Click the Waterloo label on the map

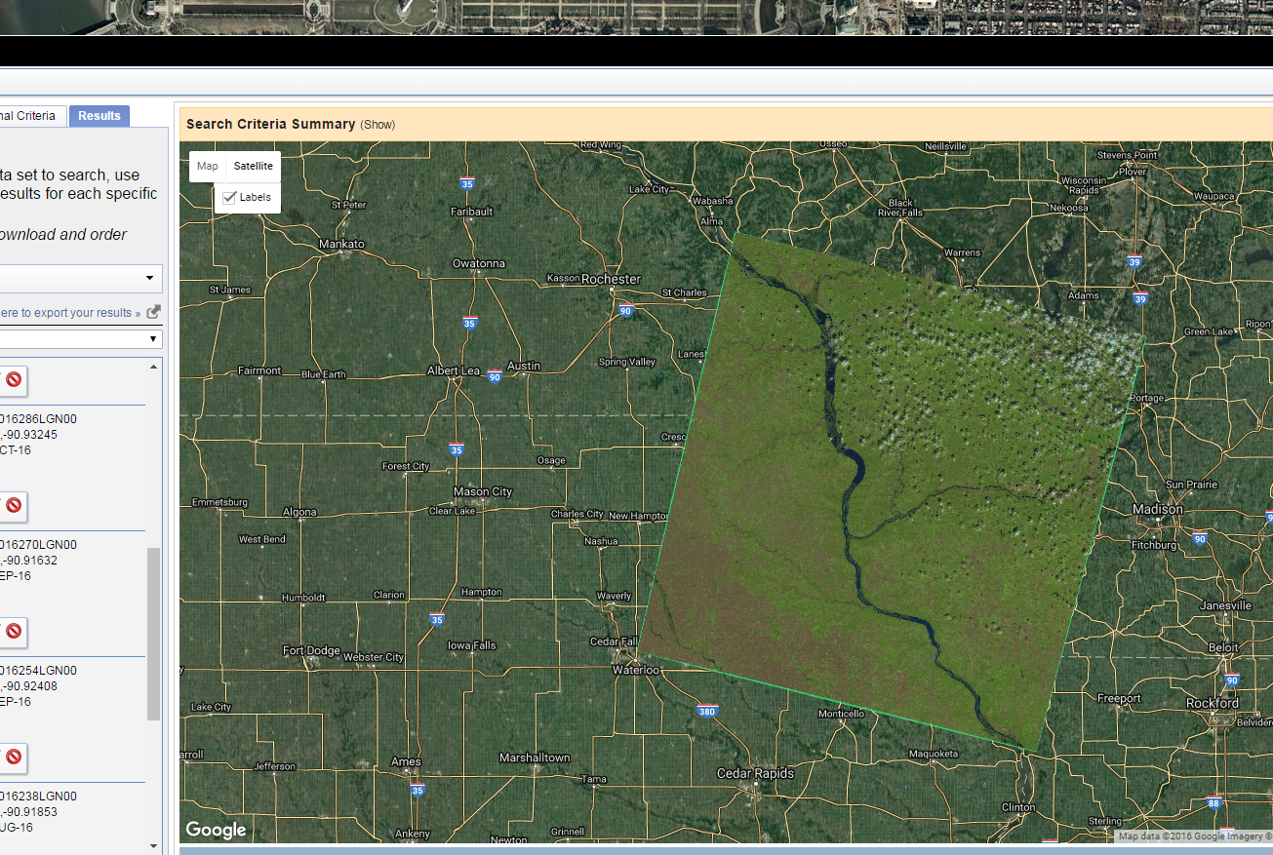(x=636, y=670)
